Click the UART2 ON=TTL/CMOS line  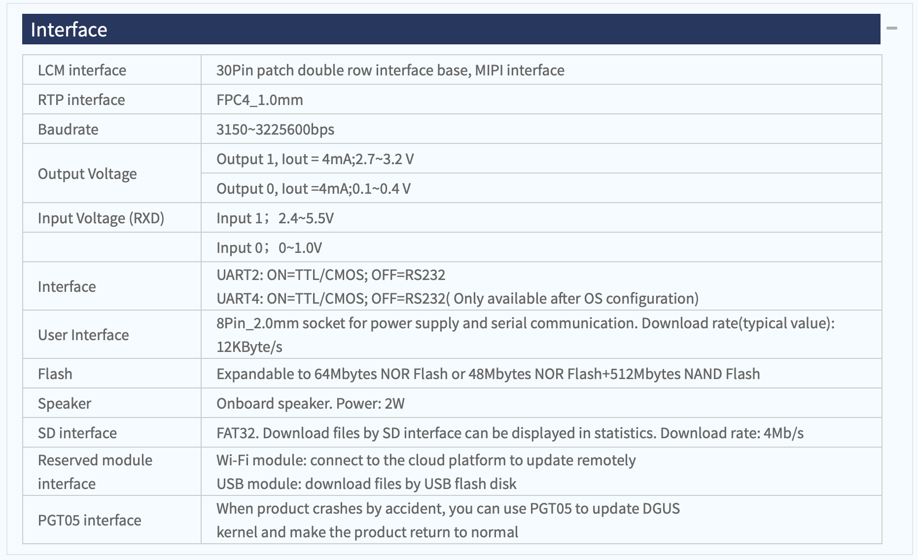click(331, 275)
